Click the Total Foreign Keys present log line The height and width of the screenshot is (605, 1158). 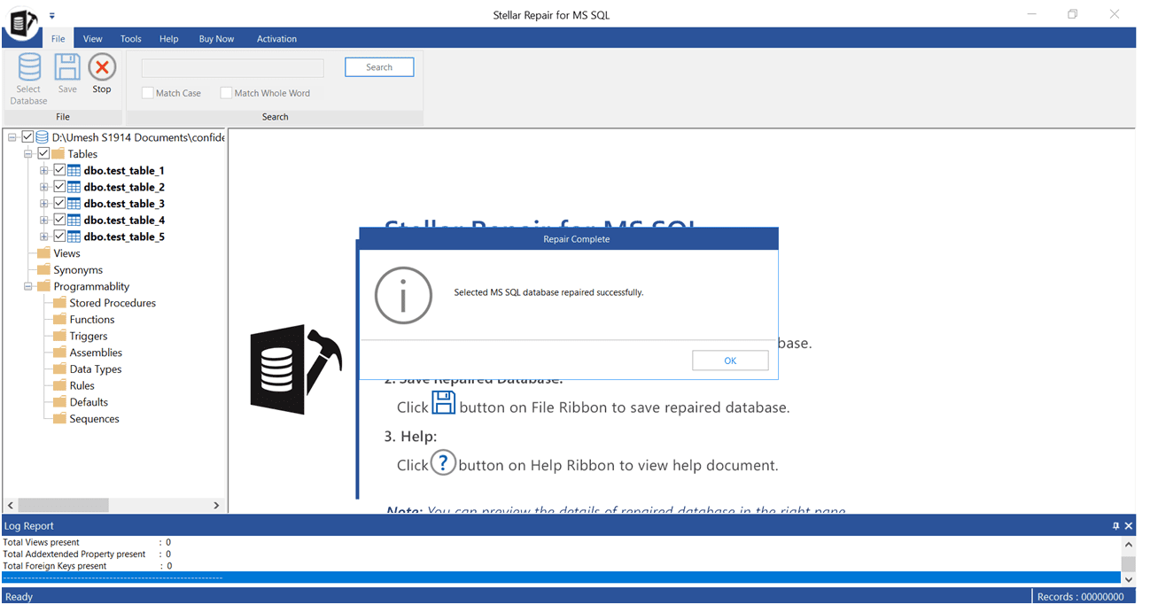87,566
